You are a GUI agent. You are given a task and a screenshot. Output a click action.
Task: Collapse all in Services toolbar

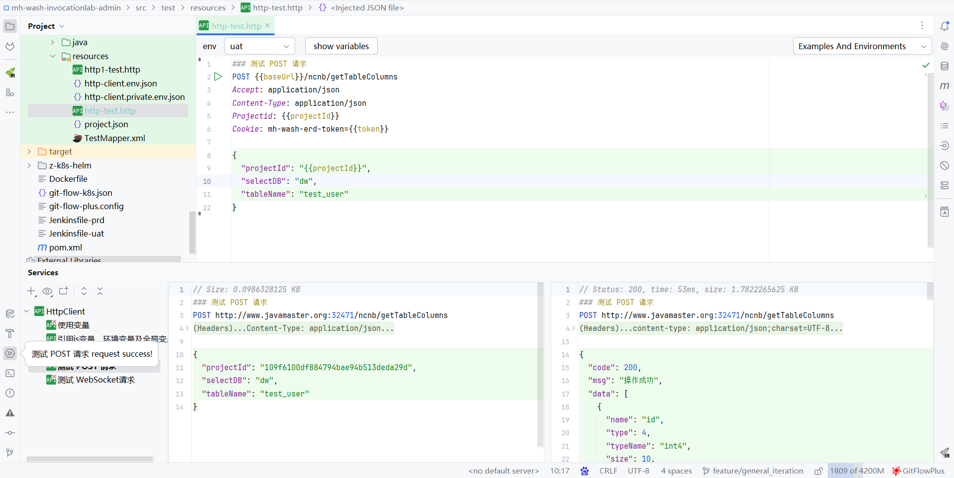click(100, 291)
